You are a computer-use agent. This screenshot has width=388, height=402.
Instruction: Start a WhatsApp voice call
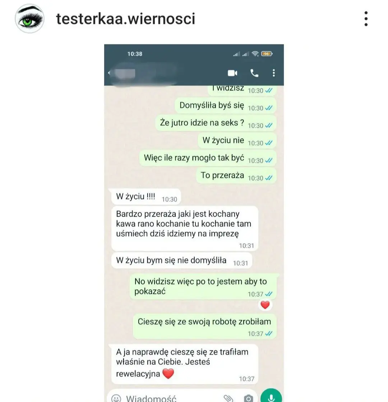[254, 73]
